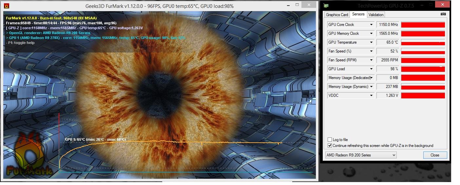Open the Fan Speed (RPM) sensor dropdown
The height and width of the screenshot is (185, 460).
[x=371, y=60]
